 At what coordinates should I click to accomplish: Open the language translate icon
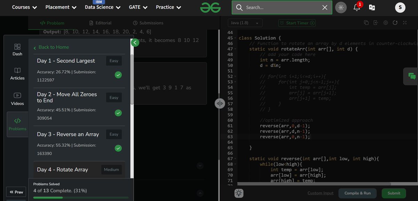click(x=372, y=7)
